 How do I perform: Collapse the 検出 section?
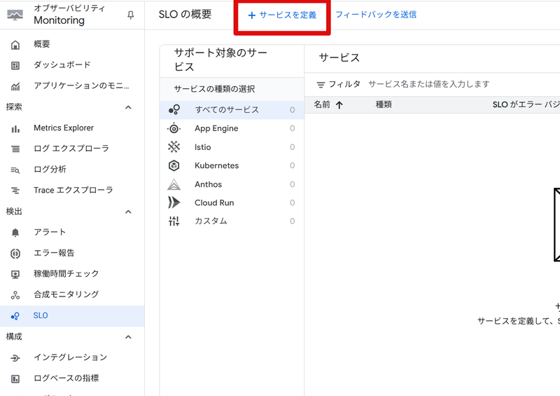tap(128, 212)
